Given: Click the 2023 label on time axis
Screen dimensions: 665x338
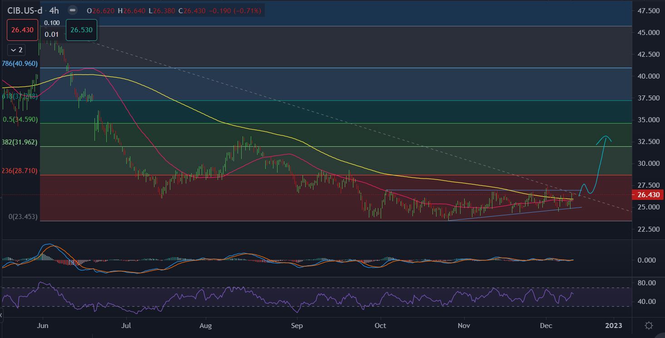Looking at the screenshot, I should (613, 326).
